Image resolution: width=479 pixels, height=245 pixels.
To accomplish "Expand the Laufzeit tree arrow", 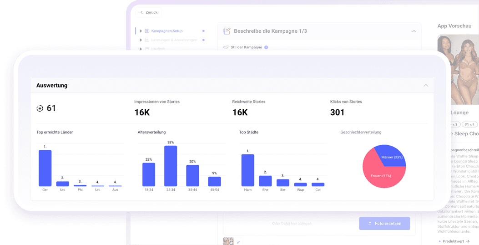I will pos(141,49).
